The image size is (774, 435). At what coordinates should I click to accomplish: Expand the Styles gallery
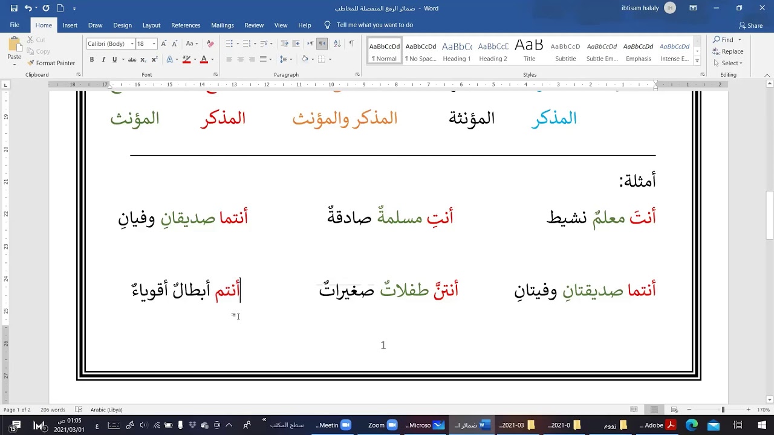[697, 61]
